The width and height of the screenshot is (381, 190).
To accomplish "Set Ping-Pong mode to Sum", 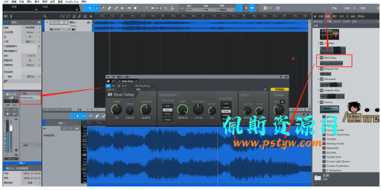I will 168,110.
